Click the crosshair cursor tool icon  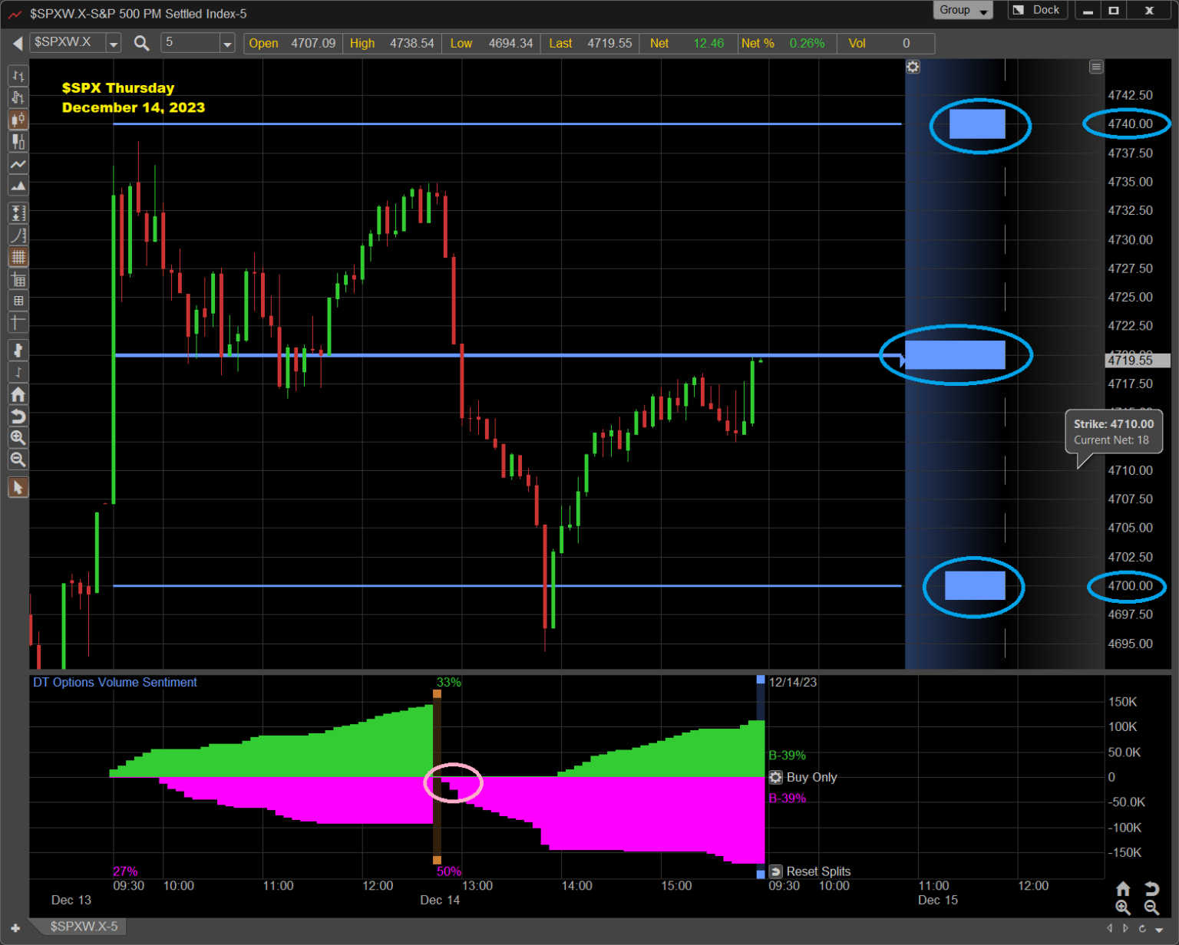[x=18, y=323]
